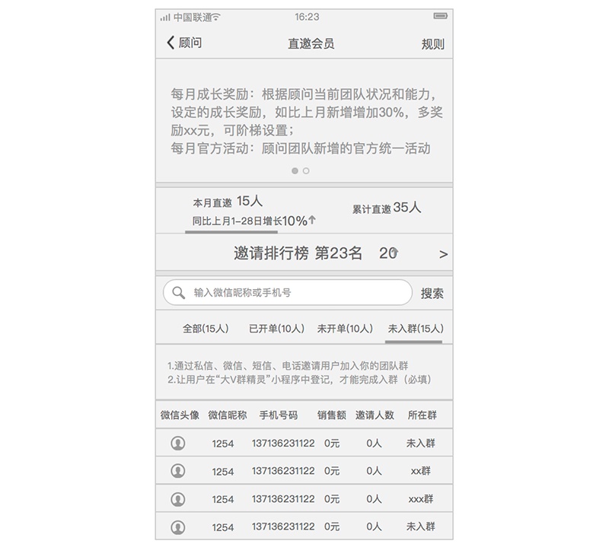Tap the avatar icon in the first member row
This screenshot has height=547, width=609.
coord(177,442)
